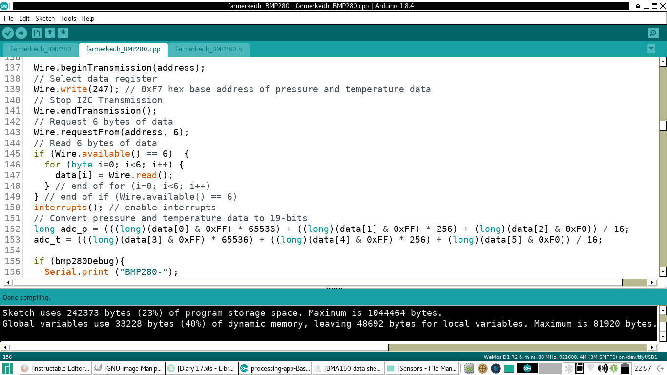
Task: Click the 'Sketch uses 242373 bytes' console line
Action: click(222, 313)
